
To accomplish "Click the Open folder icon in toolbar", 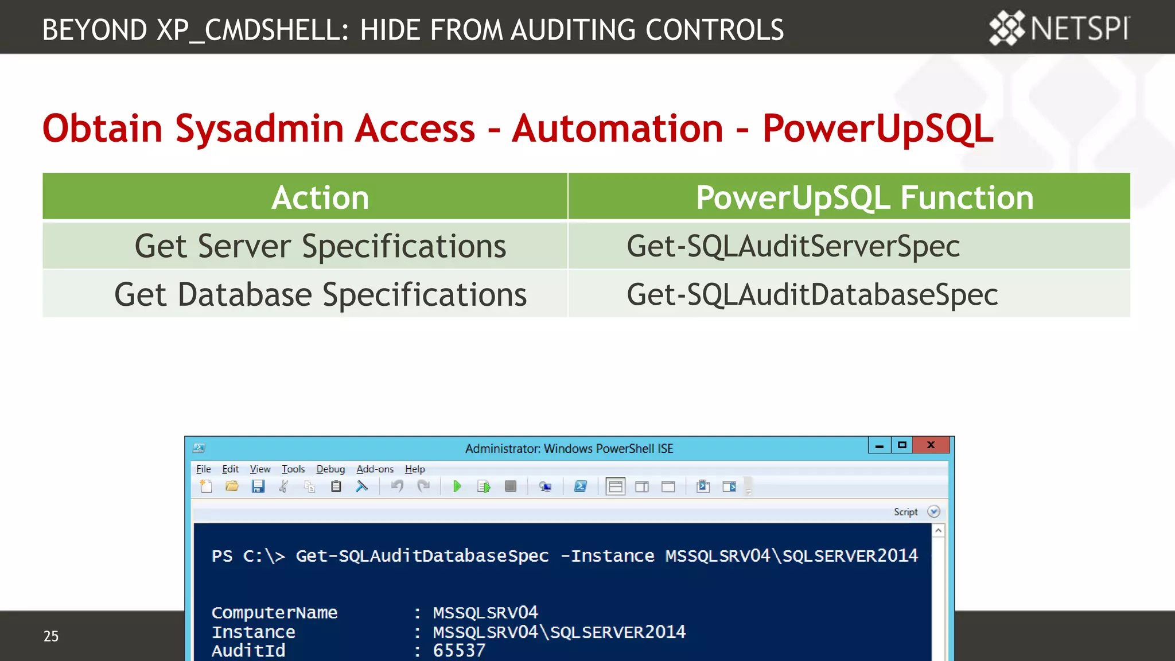I will pyautogui.click(x=232, y=487).
